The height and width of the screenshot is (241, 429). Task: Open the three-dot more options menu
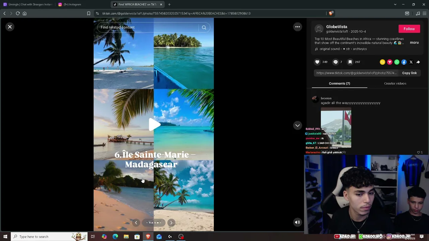[x=297, y=27]
